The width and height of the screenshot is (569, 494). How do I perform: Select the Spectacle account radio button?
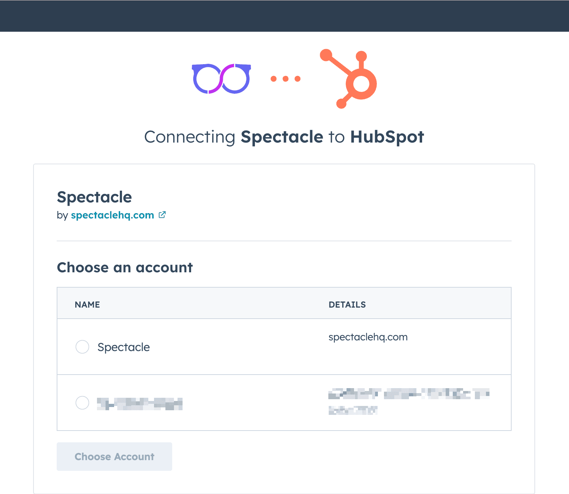(x=82, y=347)
